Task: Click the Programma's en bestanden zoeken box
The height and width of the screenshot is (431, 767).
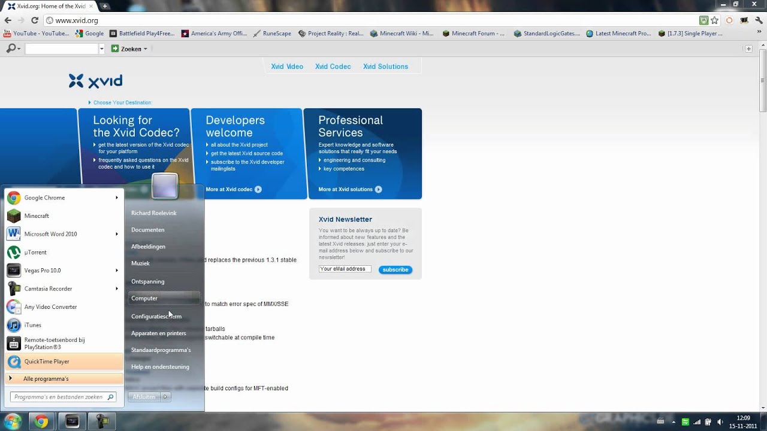Action: (x=64, y=397)
